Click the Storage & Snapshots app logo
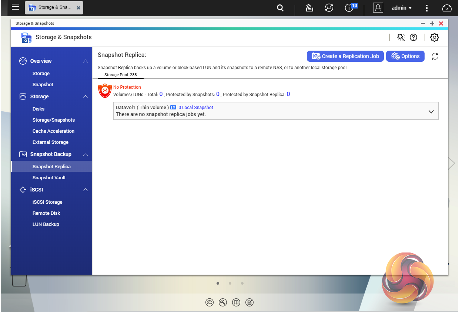 click(x=26, y=38)
